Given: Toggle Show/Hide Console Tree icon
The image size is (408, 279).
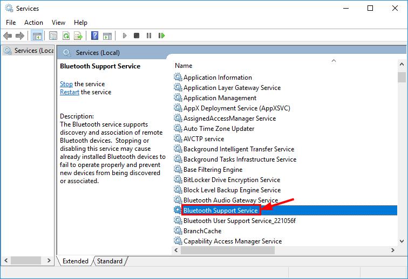Looking at the screenshot, I should 37,36.
